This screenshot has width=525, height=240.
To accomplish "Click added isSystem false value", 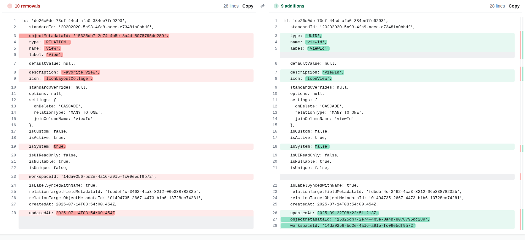I will (322, 146).
